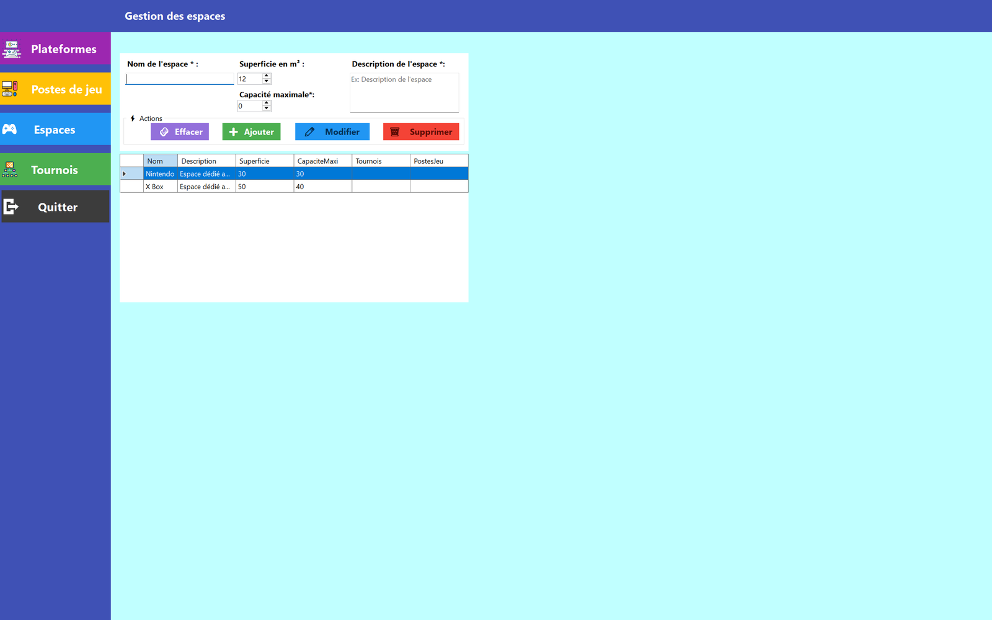Click the pencil icon on Modifier

click(x=309, y=132)
